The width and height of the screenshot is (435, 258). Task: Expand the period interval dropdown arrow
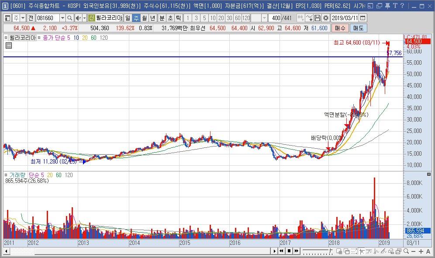click(x=264, y=18)
